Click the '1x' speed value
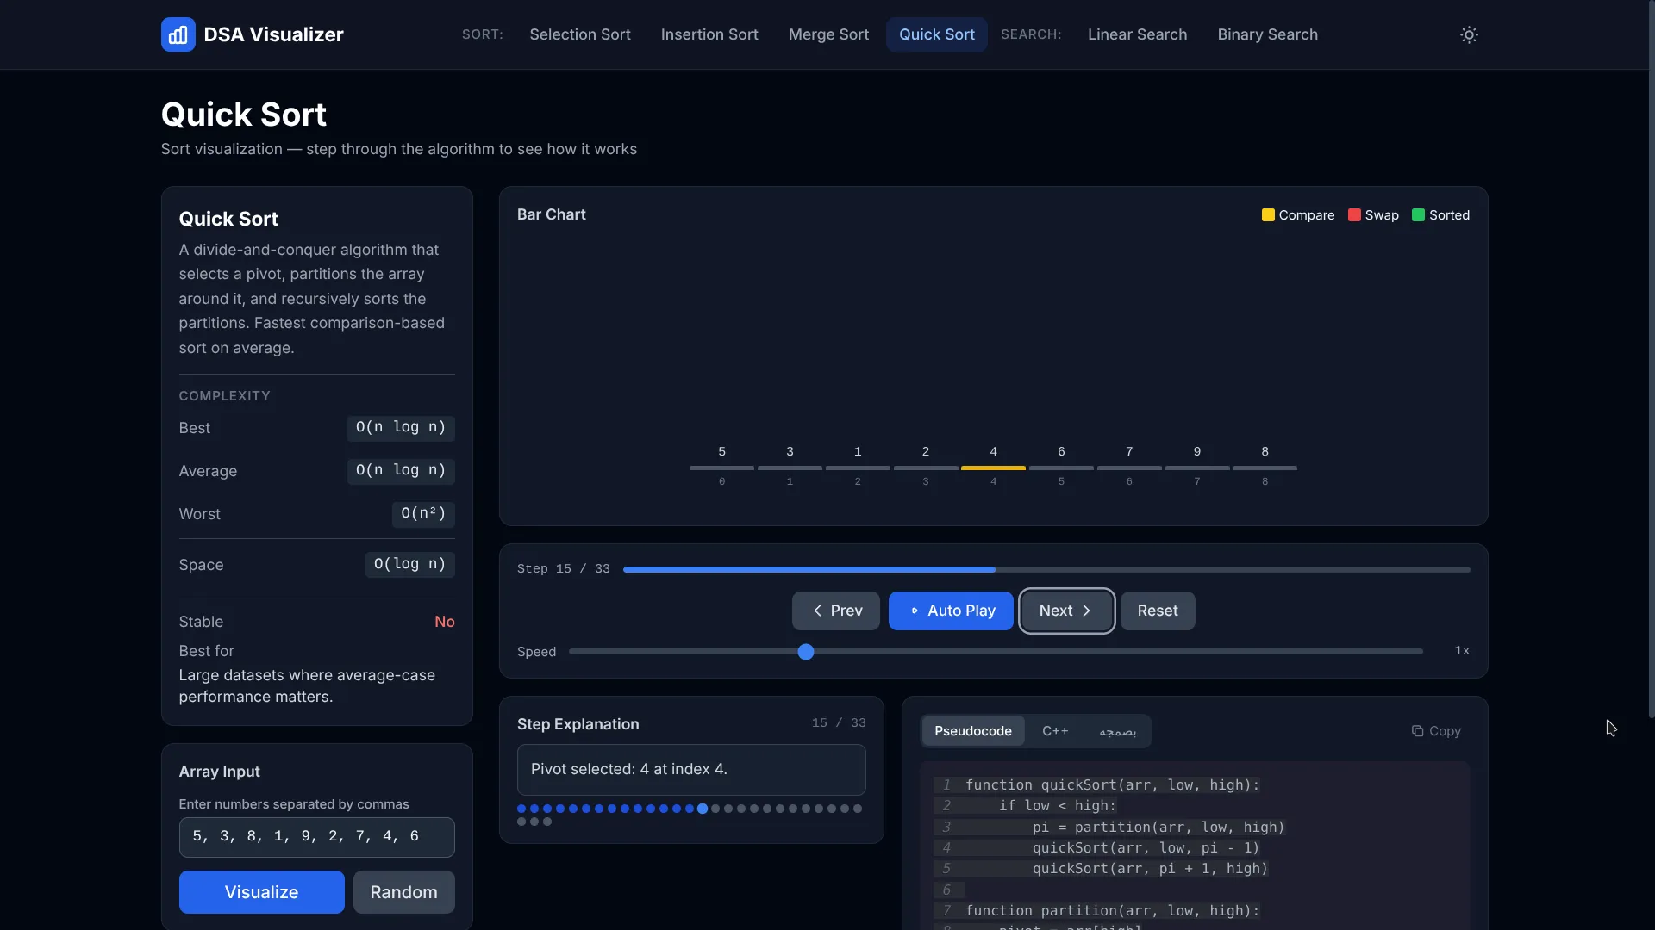1655x930 pixels. (1462, 651)
